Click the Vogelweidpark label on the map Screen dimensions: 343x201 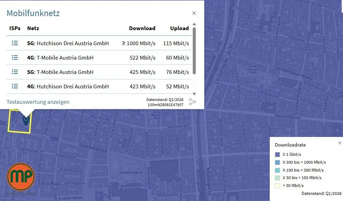(x=131, y=172)
